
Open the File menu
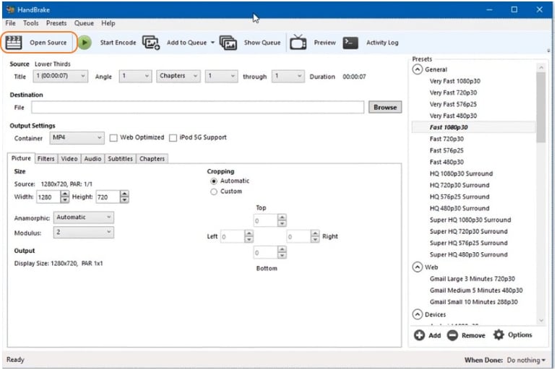(x=10, y=23)
